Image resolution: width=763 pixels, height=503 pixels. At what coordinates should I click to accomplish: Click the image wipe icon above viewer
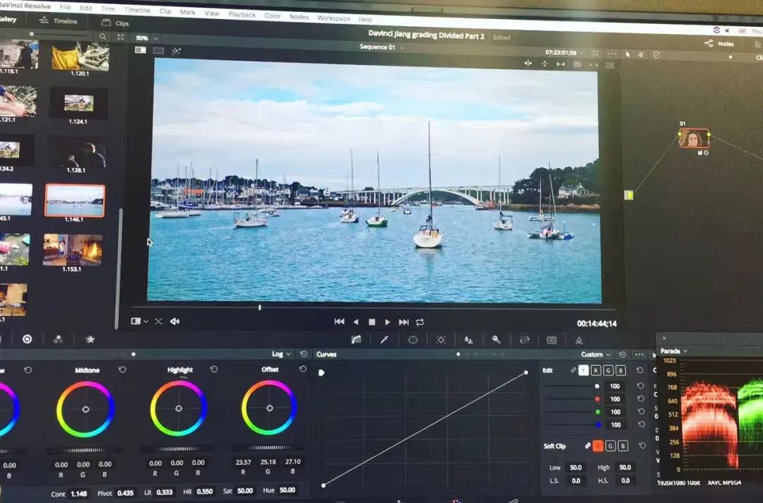click(140, 50)
